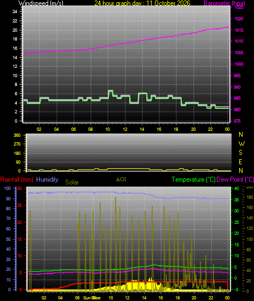Image resolution: width=254 pixels, height=301 pixels.
Task: Click the '22' hour label under the bottom graph
Action: (x=211, y=298)
